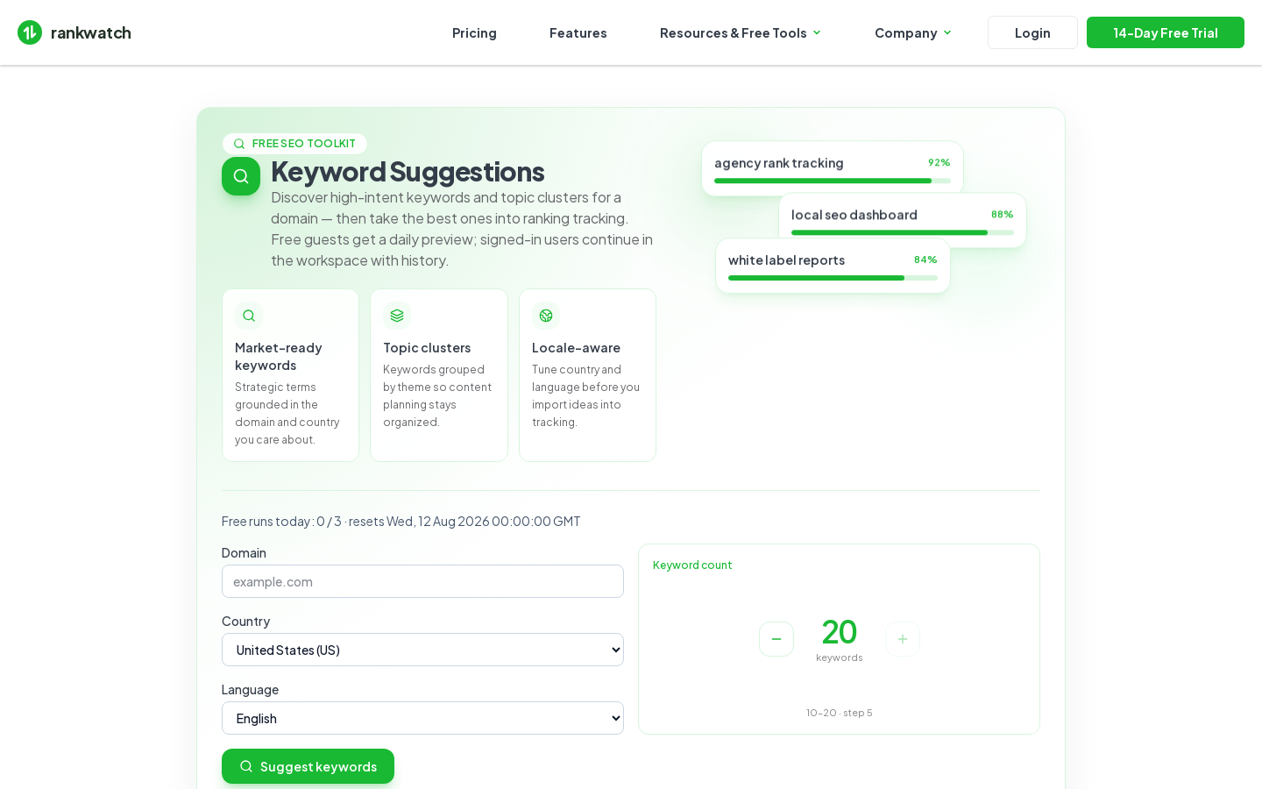The height and width of the screenshot is (789, 1262).
Task: Click the Locale-aware globe icon
Action: tap(546, 316)
